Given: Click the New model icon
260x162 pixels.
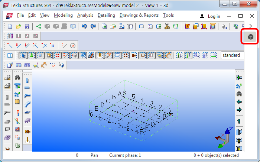Looking at the screenshot, I should click(x=10, y=26).
